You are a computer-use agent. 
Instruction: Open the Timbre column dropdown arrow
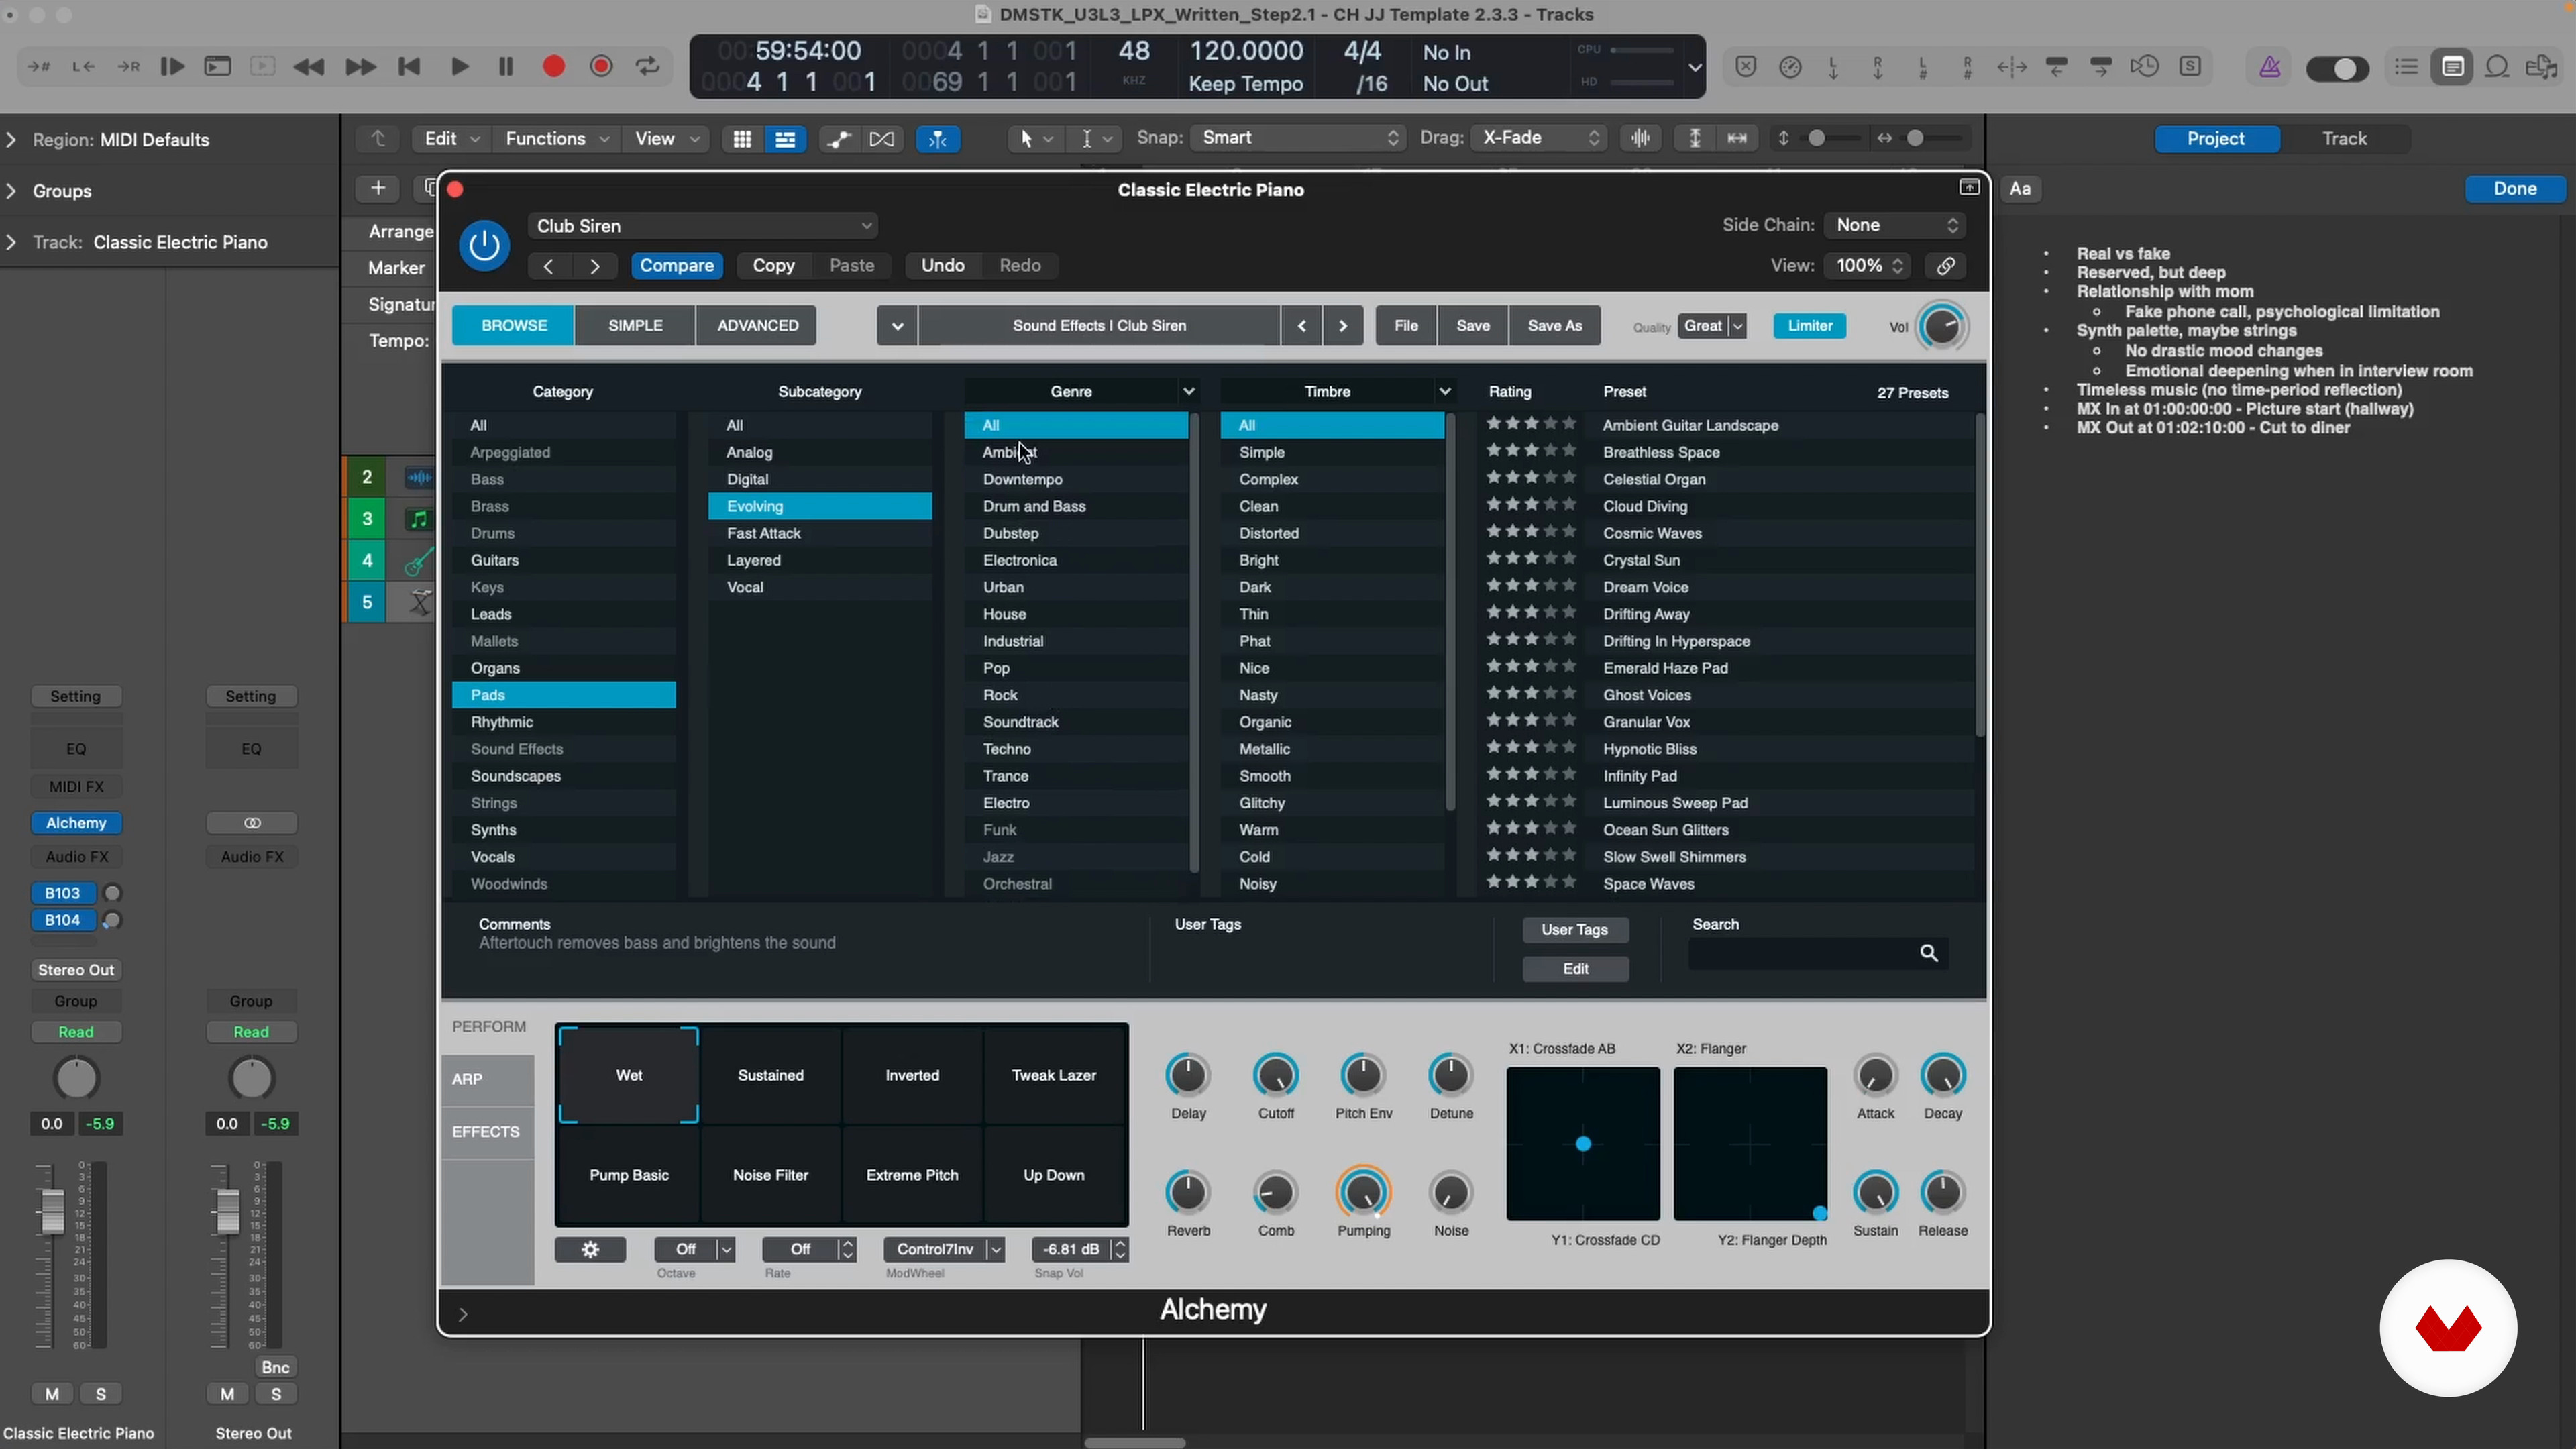[x=1444, y=391]
